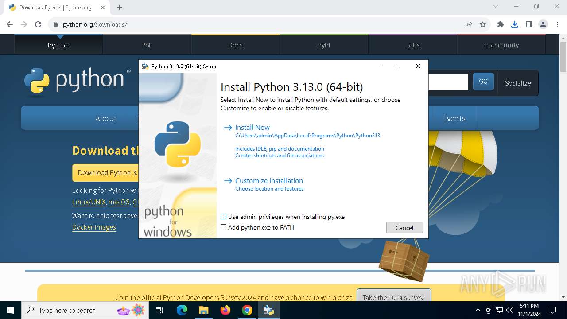Click the address bar URL
567x319 pixels.
[95, 24]
